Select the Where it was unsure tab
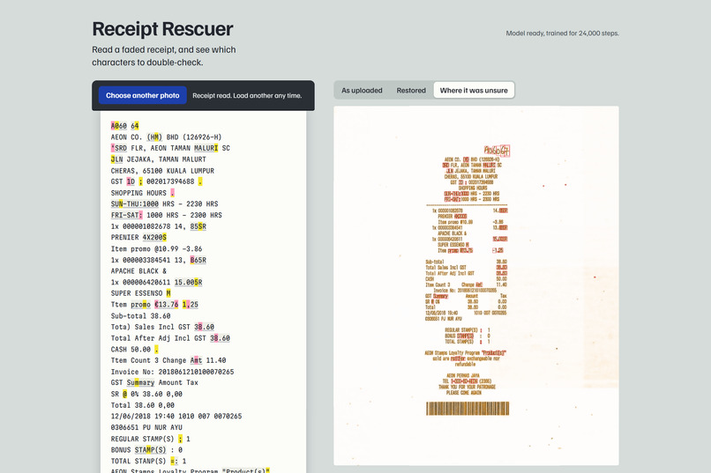Viewport: 711px width, 473px height. click(474, 90)
